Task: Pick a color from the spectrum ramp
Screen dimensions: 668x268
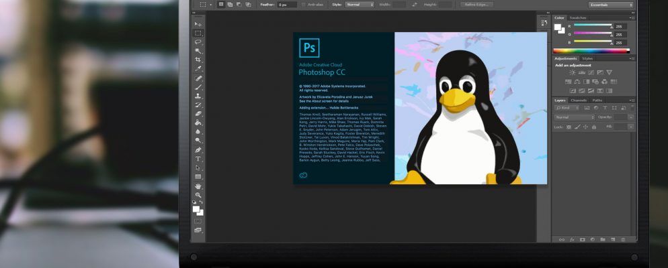Action: pos(591,51)
